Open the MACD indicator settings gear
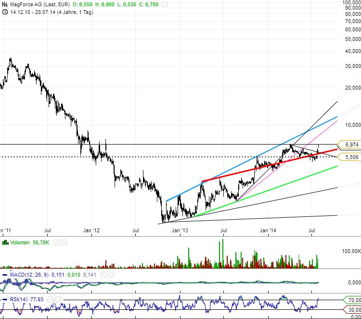 point(103,275)
